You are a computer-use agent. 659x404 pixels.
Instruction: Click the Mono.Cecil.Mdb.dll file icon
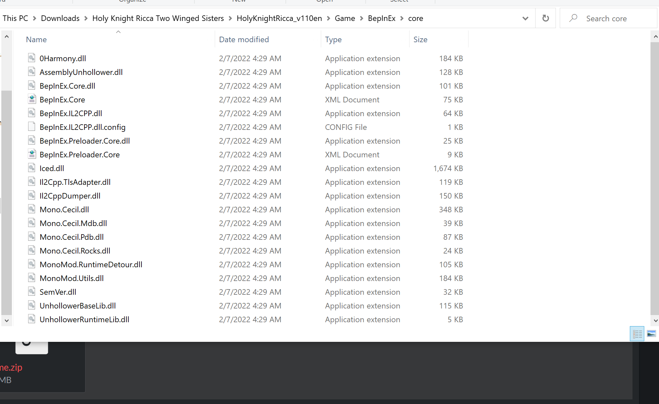31,223
